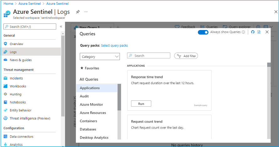The image size is (279, 147).
Task: Pin the Azure Sentinel Logs blade
Action: pyautogui.click(x=78, y=12)
